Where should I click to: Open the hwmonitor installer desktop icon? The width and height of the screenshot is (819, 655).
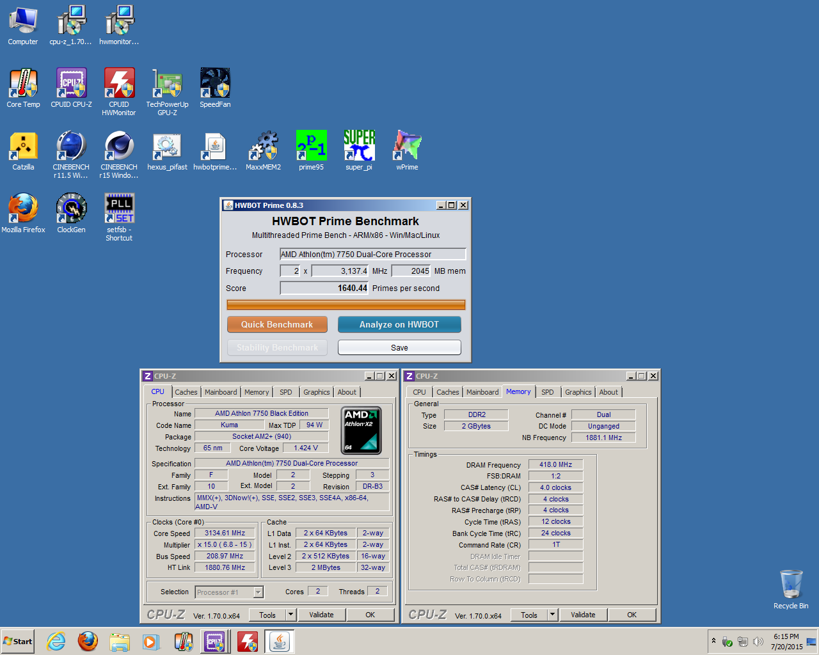pos(119,26)
